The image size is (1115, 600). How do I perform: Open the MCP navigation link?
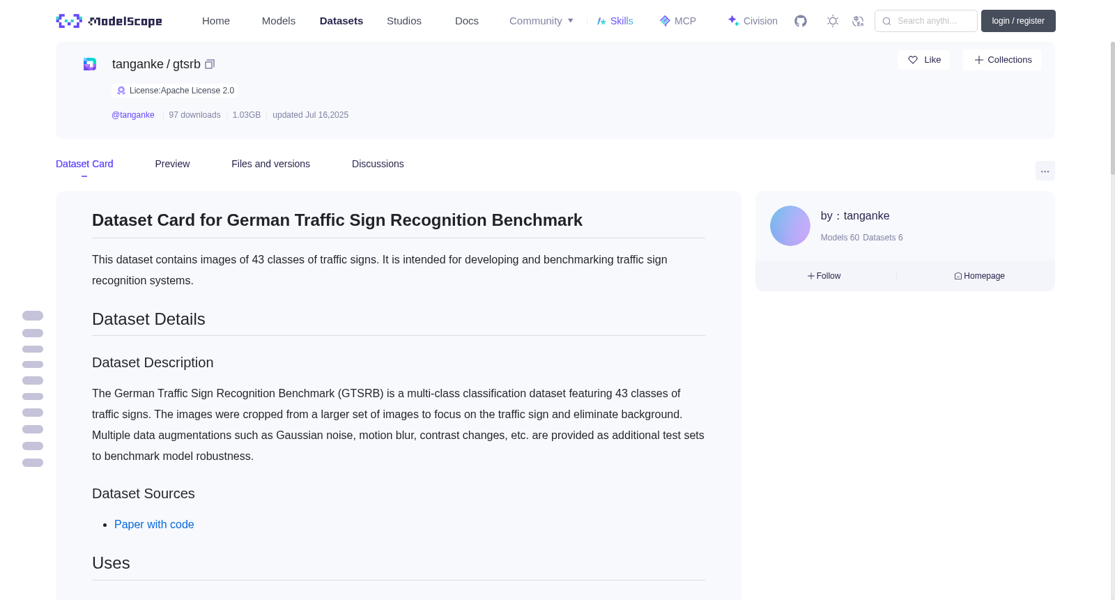[x=685, y=21]
